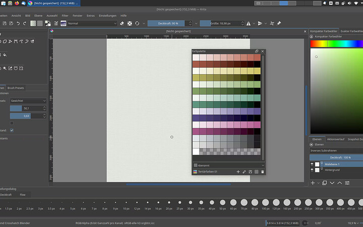The image size is (363, 227).
Task: Open the Einstellungen menu
Action: pos(108,16)
